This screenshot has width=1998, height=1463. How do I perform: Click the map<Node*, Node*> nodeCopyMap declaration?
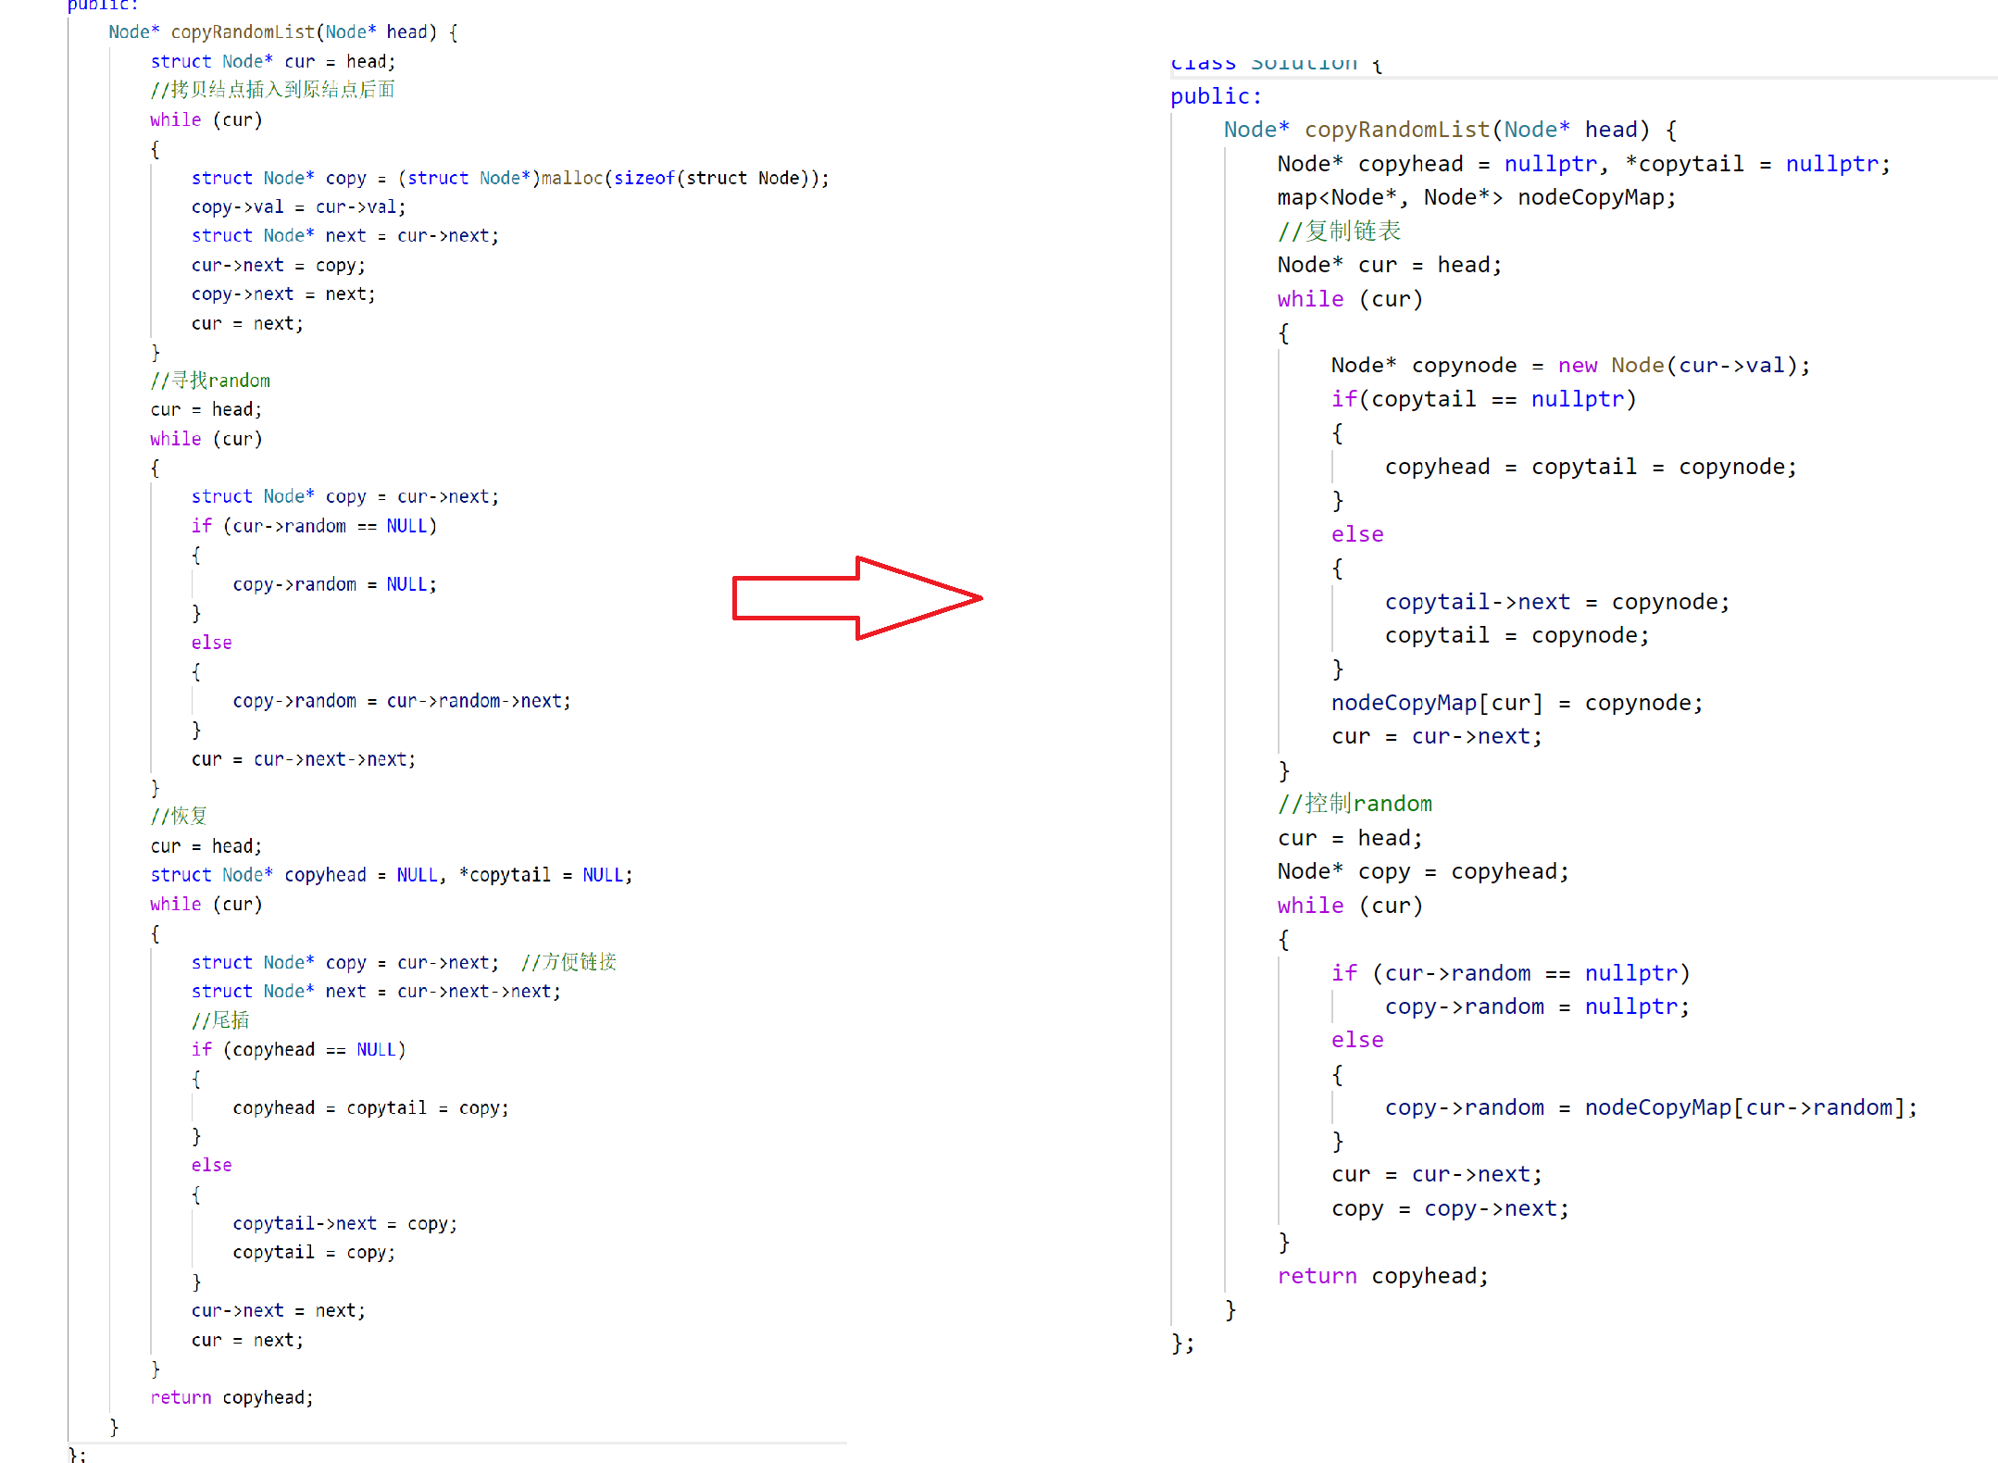click(1476, 197)
